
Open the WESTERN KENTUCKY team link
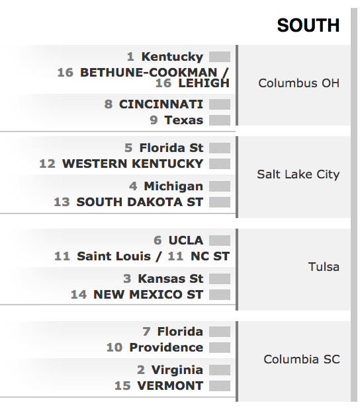click(132, 164)
